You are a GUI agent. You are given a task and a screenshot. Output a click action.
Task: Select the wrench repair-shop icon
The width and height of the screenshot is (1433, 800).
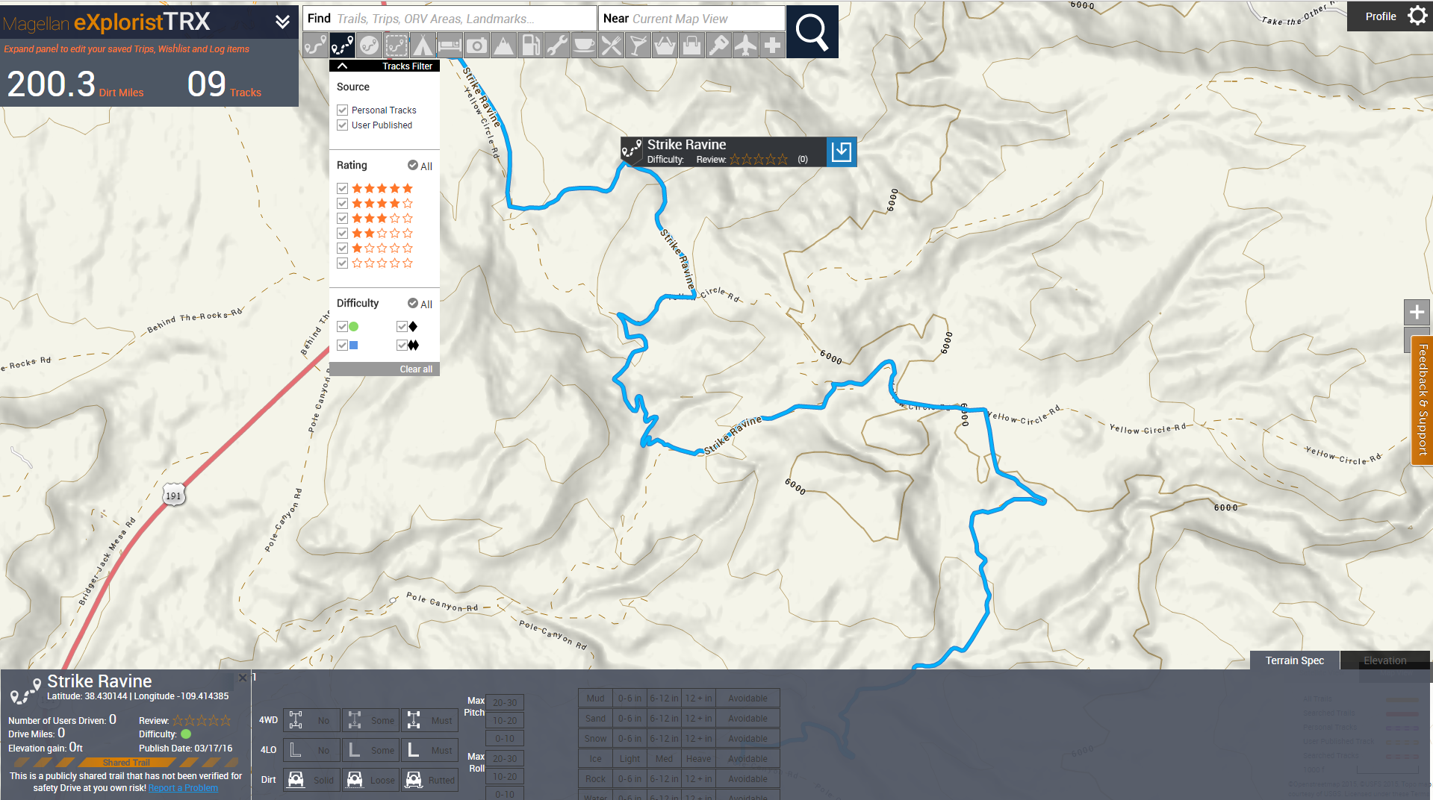pos(557,45)
